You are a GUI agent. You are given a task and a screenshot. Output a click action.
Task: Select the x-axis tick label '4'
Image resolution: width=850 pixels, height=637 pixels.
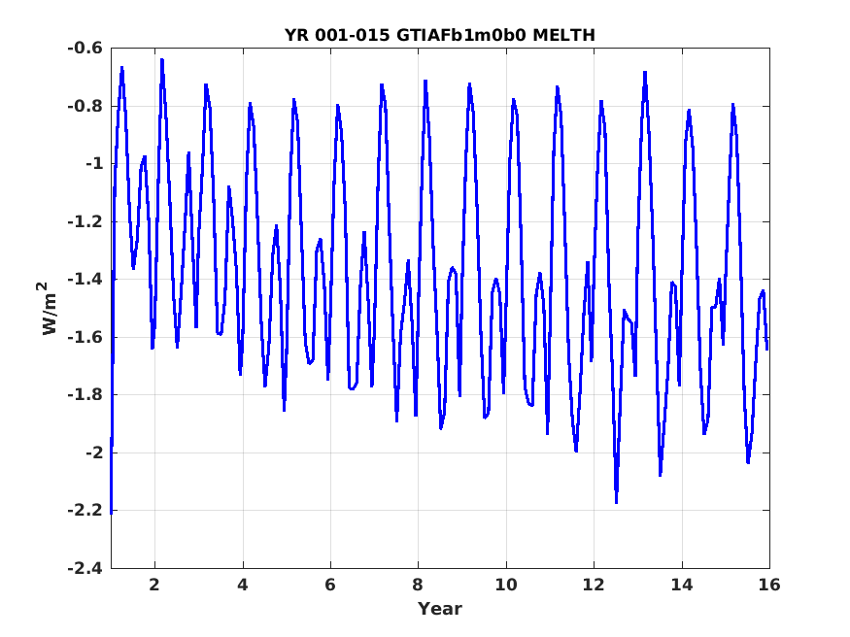[243, 585]
